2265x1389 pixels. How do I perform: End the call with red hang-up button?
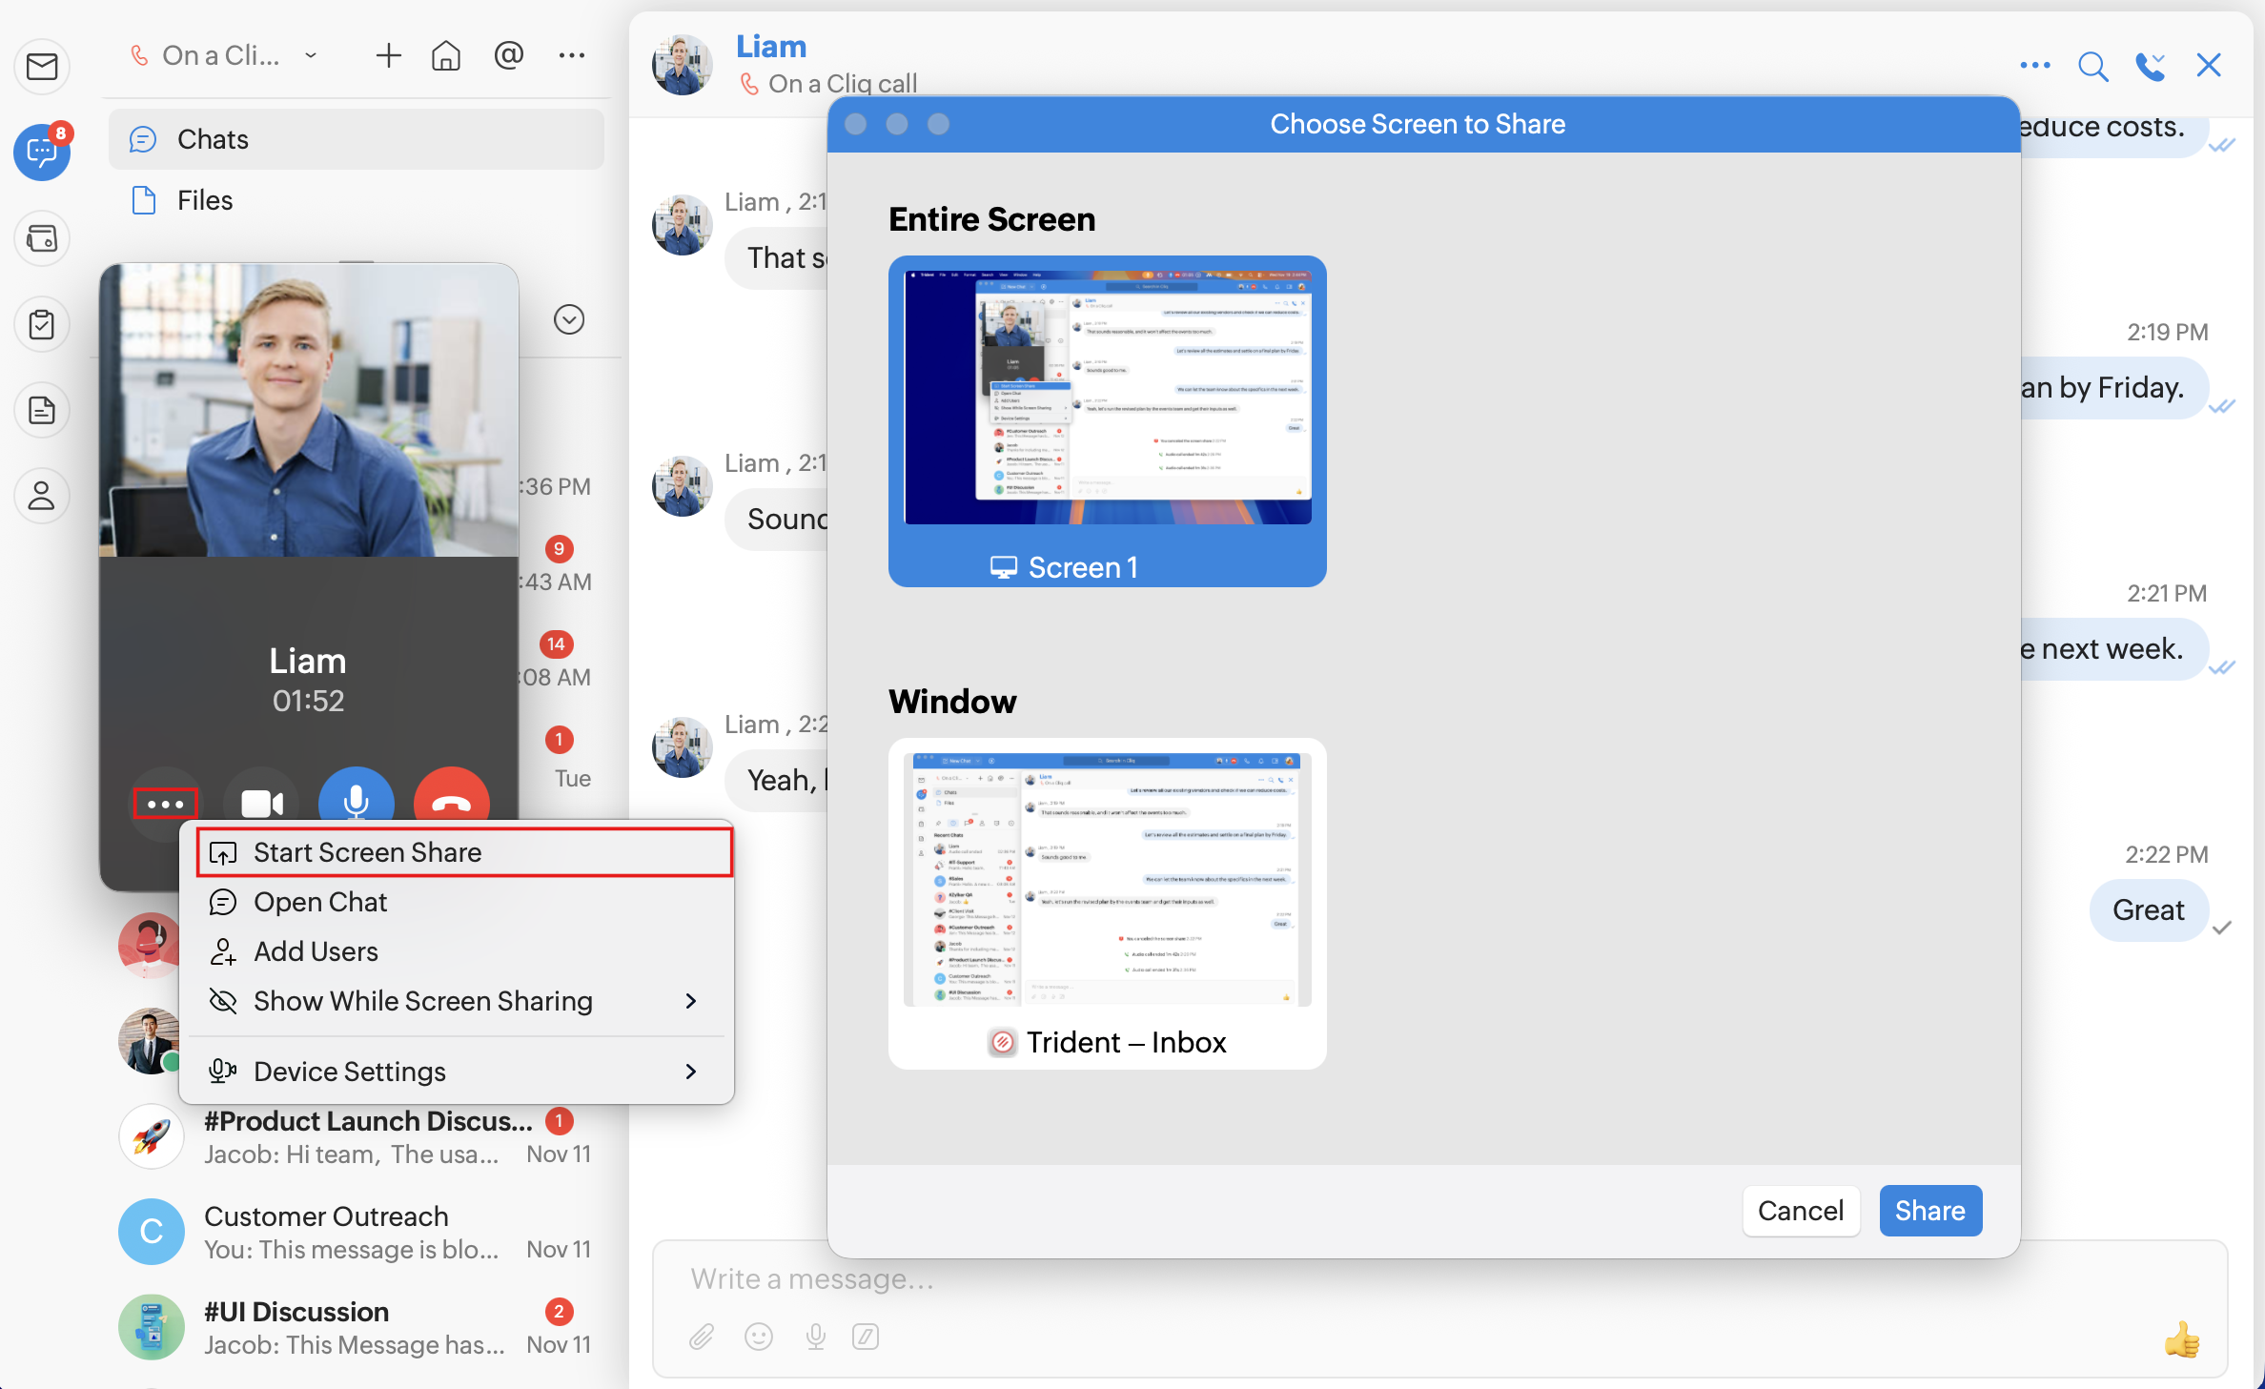(451, 801)
